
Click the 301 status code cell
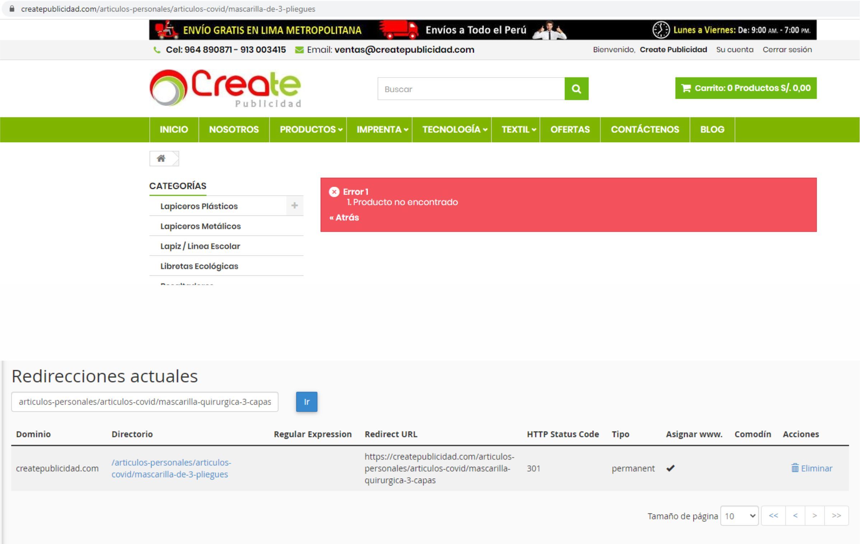click(x=533, y=468)
